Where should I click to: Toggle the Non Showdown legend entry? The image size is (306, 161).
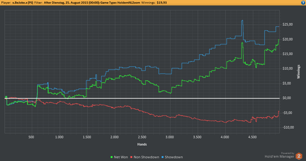pyautogui.click(x=145, y=157)
